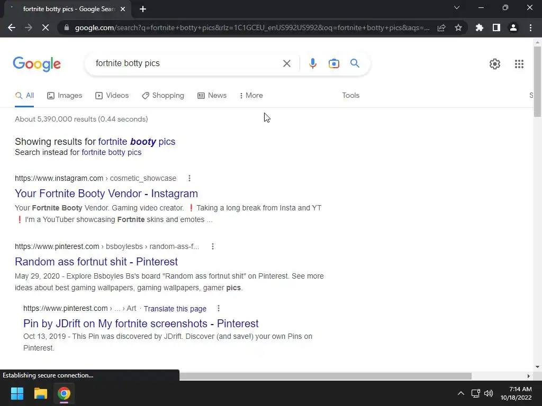The width and height of the screenshot is (542, 406).
Task: Submit search with the magnifier icon
Action: [x=355, y=63]
